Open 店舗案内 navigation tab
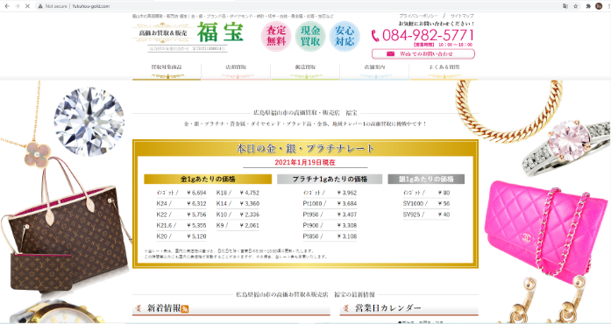 click(374, 71)
